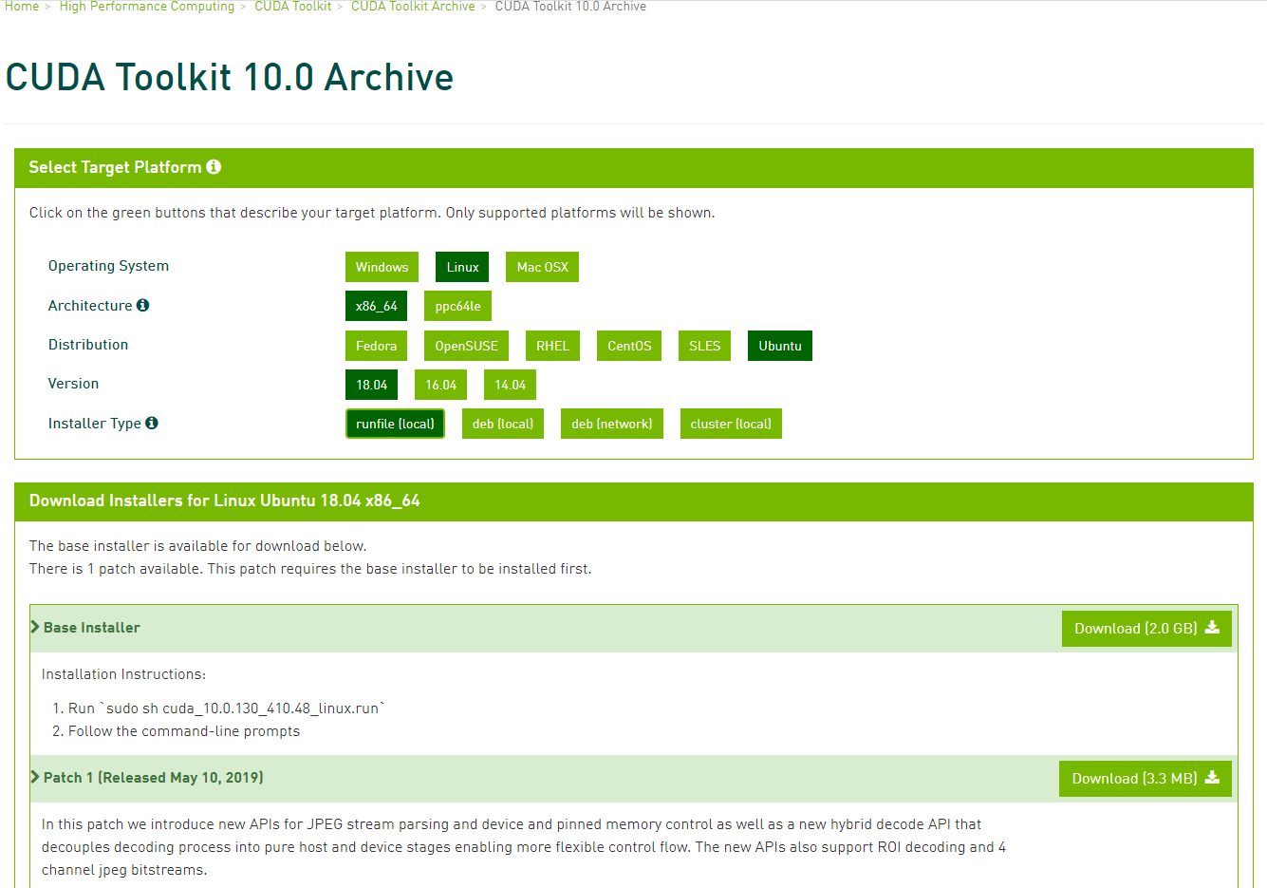Open CUDA Toolkit Archive breadcrumb link

(413, 7)
